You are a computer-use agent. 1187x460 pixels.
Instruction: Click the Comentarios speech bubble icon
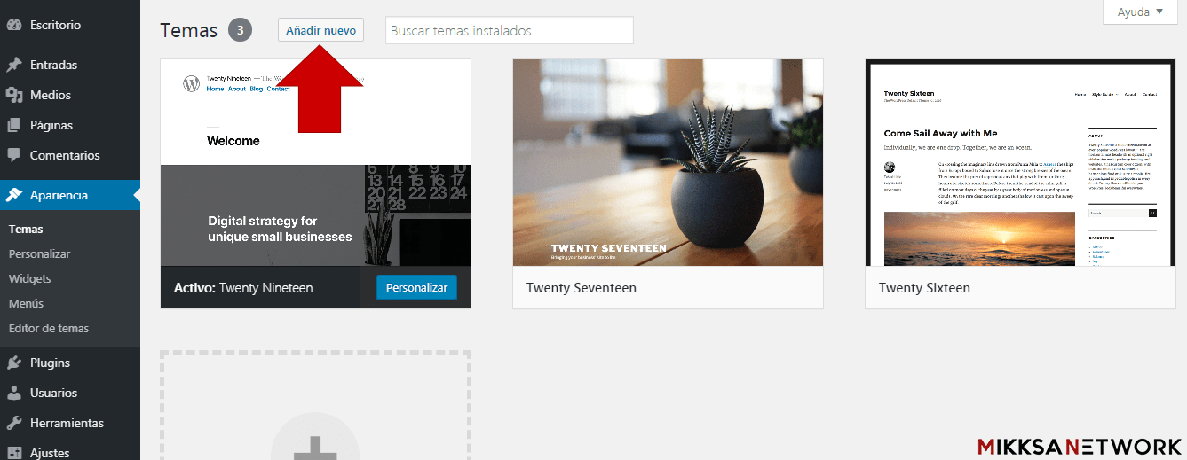tap(14, 155)
